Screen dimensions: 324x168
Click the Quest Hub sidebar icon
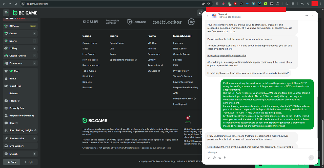click(x=6, y=86)
